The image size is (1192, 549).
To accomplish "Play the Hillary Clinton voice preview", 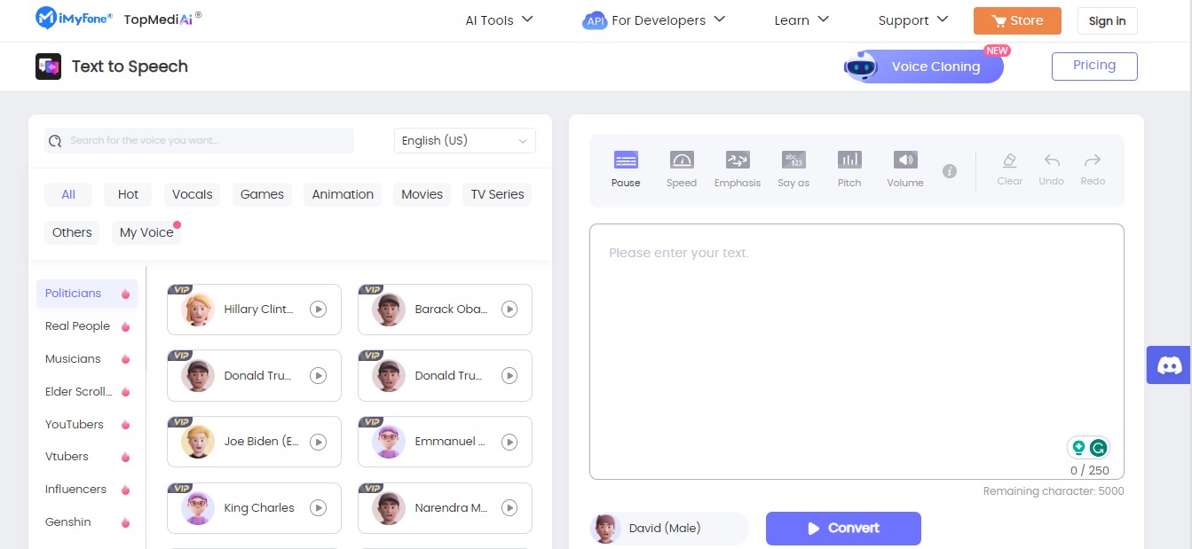I will tap(319, 309).
